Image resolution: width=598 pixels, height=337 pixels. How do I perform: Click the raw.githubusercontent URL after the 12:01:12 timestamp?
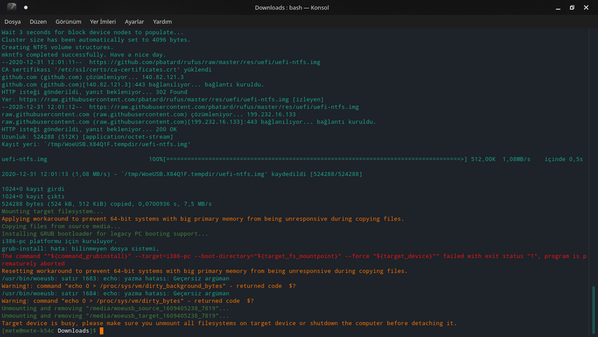(x=224, y=106)
